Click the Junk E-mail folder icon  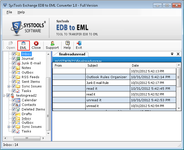(x=18, y=63)
